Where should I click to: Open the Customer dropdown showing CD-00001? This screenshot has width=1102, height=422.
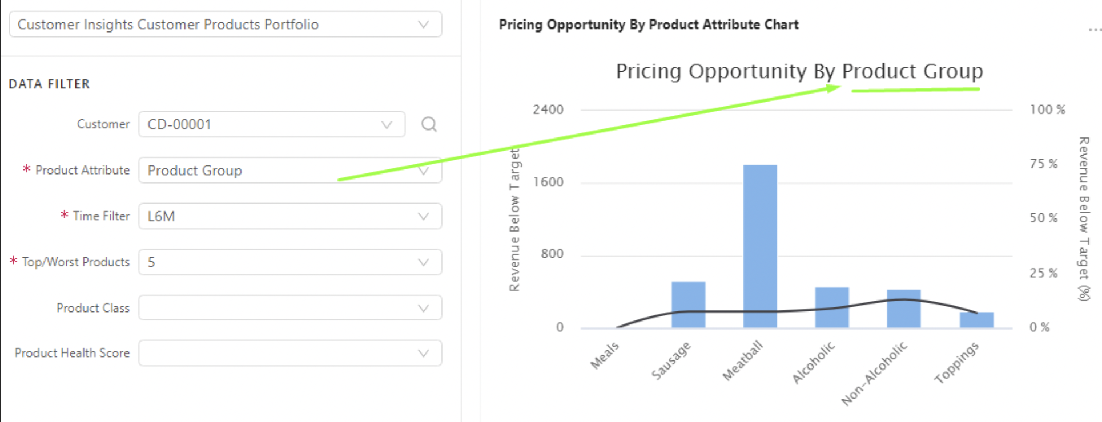pos(271,124)
